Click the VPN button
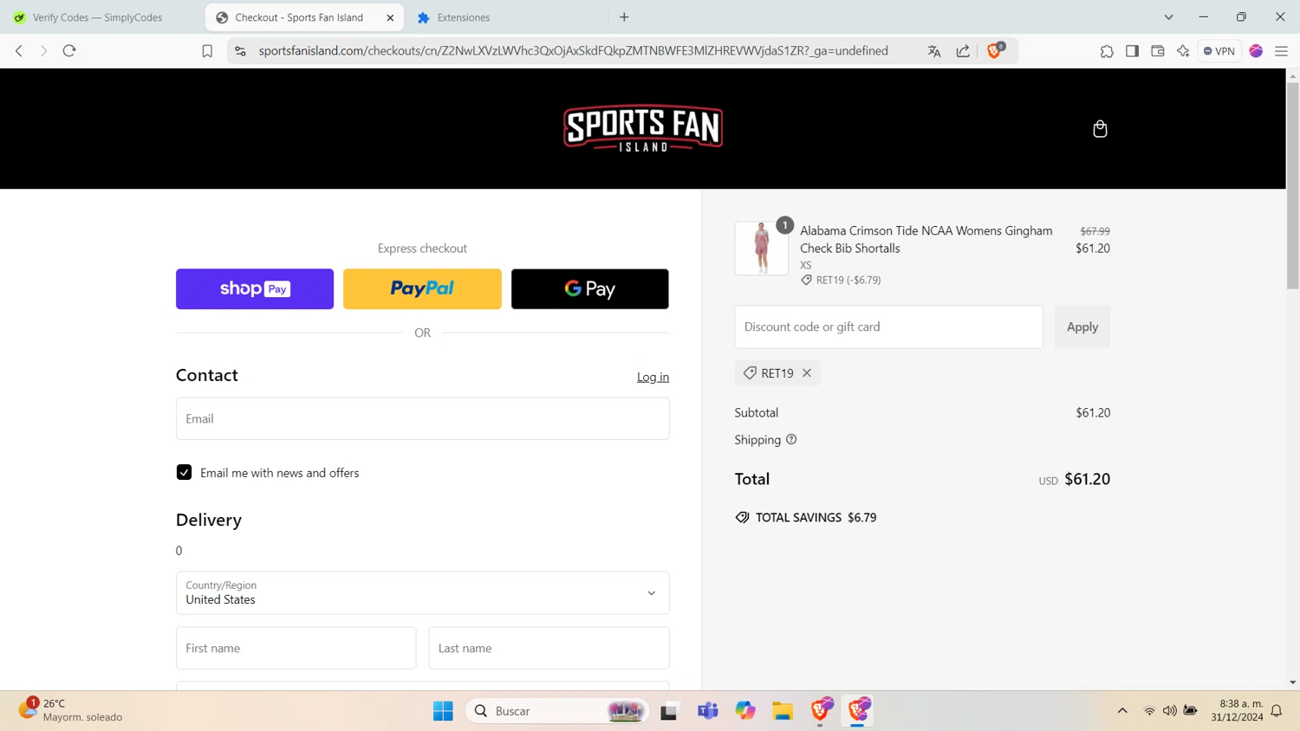This screenshot has width=1300, height=731. (x=1219, y=51)
